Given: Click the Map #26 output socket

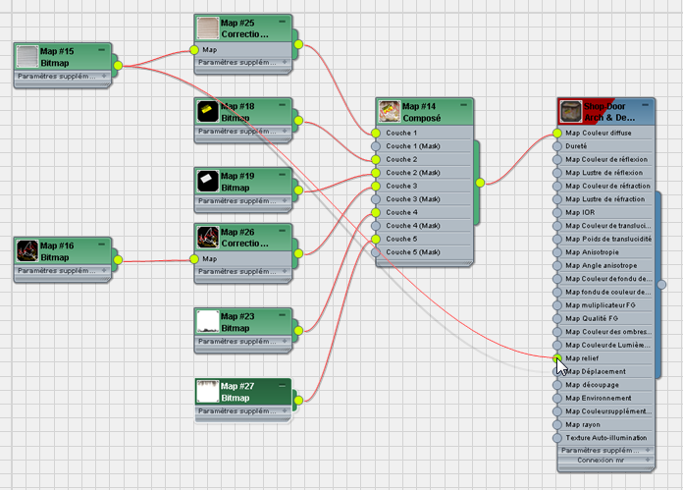Looking at the screenshot, I should [x=298, y=253].
